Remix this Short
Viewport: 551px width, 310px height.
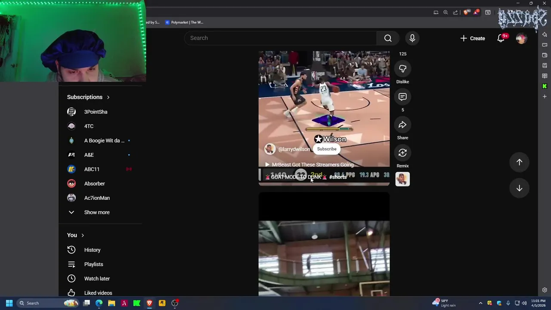pyautogui.click(x=402, y=153)
